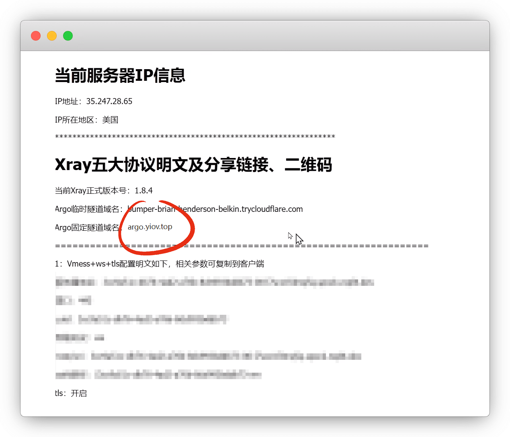Click the yellow minimize window button
510x437 pixels.
(x=52, y=36)
